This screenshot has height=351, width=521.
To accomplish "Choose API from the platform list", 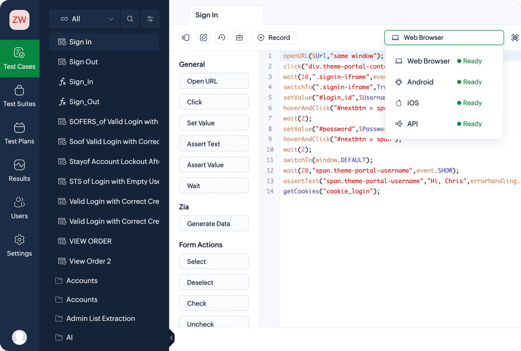I will pos(444,124).
